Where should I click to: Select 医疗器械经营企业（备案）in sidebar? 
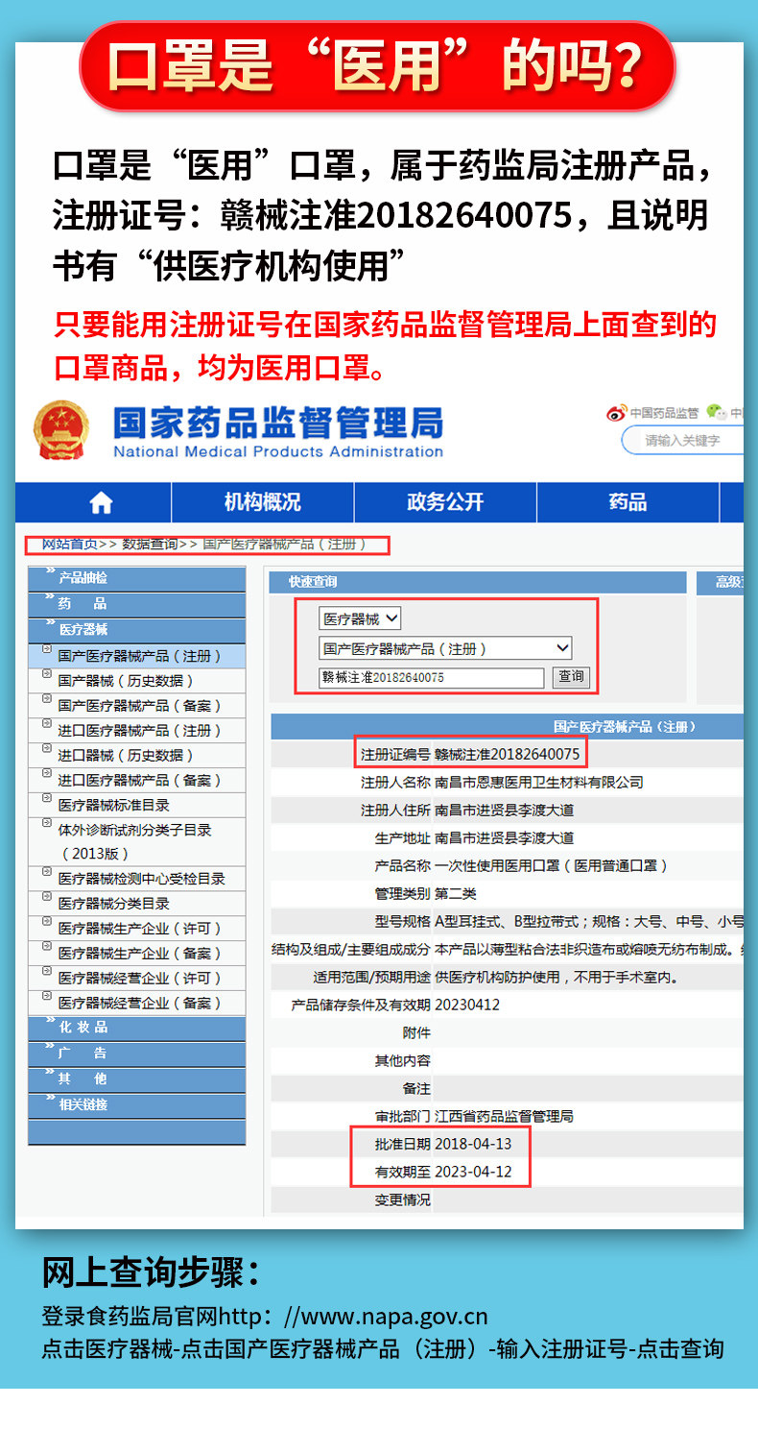[x=140, y=1004]
